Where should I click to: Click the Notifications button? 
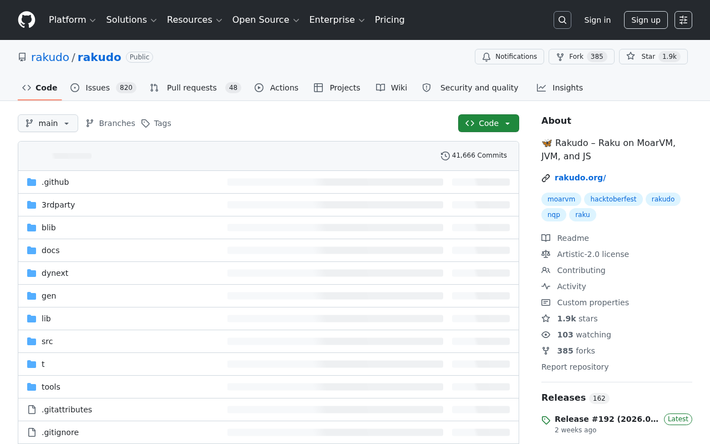(x=509, y=57)
